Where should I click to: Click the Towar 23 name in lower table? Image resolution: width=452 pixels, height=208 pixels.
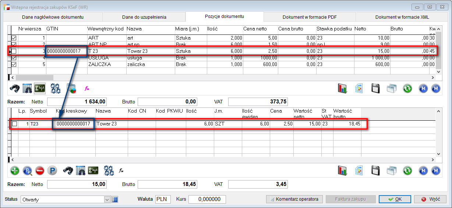pyautogui.click(x=107, y=124)
